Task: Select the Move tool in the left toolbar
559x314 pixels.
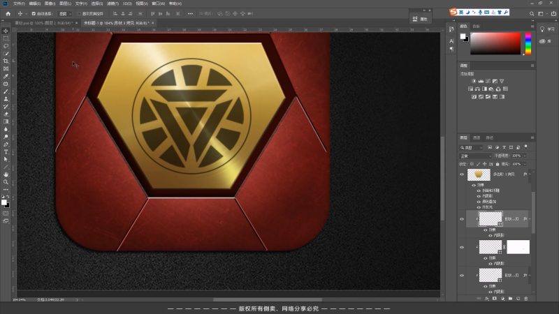Action: click(6, 31)
